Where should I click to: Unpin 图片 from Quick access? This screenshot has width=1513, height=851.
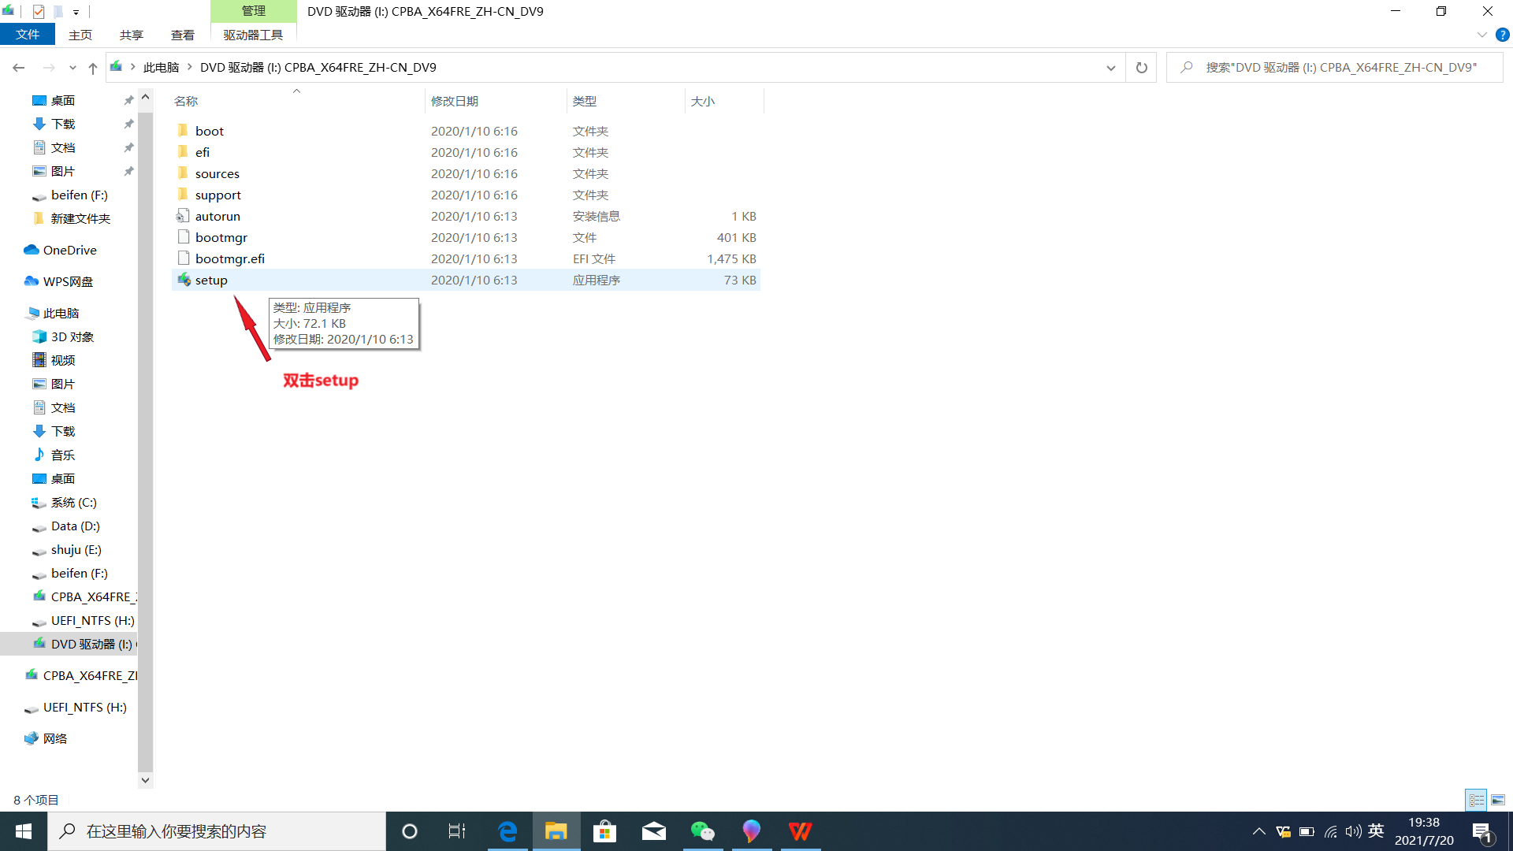coord(128,171)
